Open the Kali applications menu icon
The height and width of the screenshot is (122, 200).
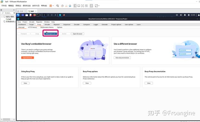point(18,15)
